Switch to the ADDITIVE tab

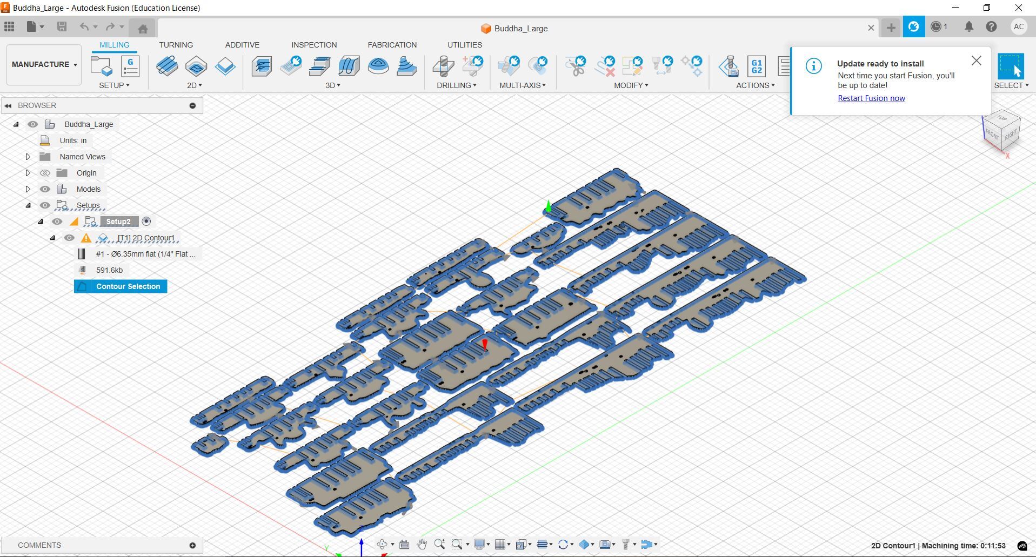tap(242, 45)
